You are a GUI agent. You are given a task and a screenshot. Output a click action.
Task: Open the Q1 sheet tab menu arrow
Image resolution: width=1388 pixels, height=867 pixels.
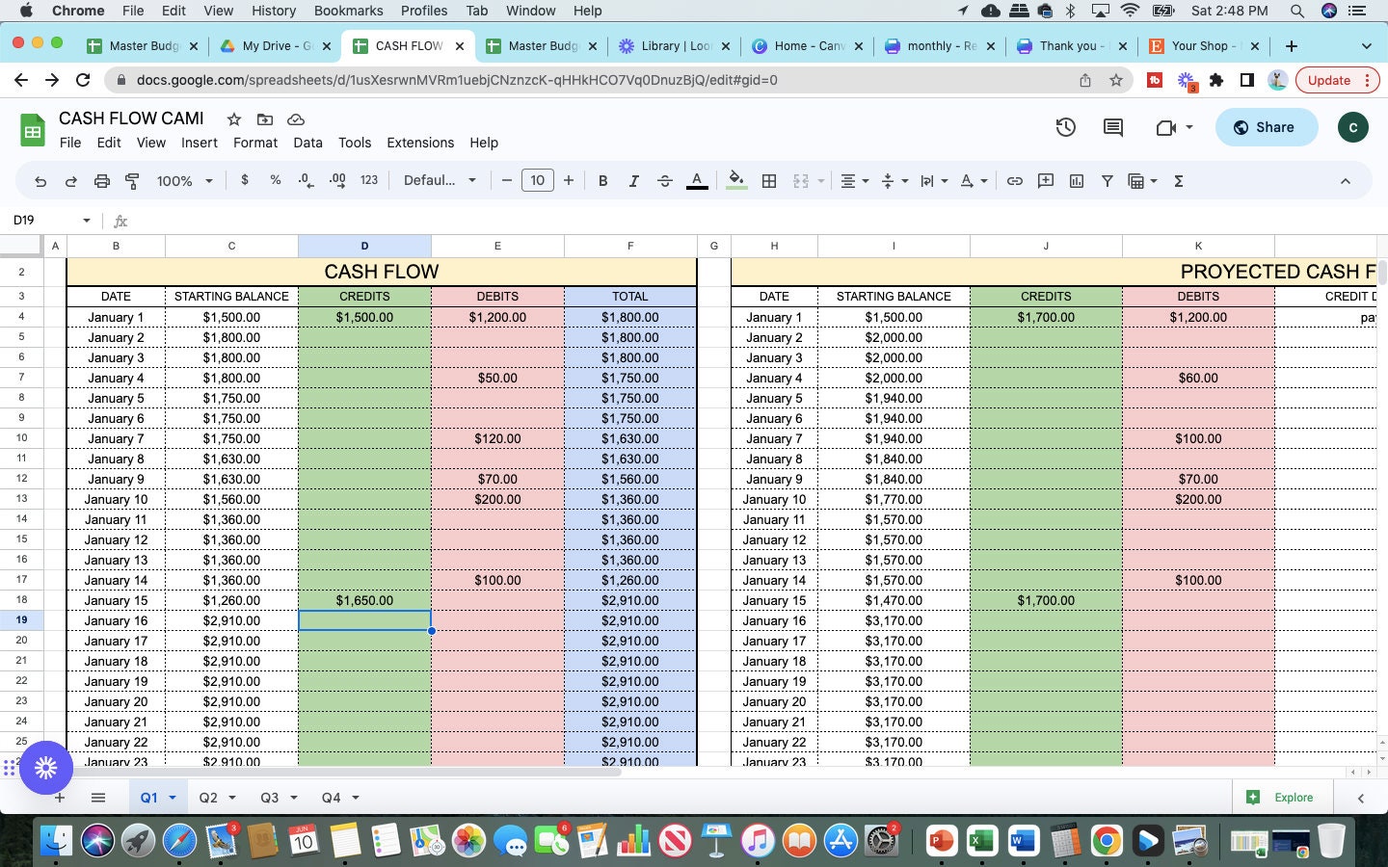tap(172, 798)
